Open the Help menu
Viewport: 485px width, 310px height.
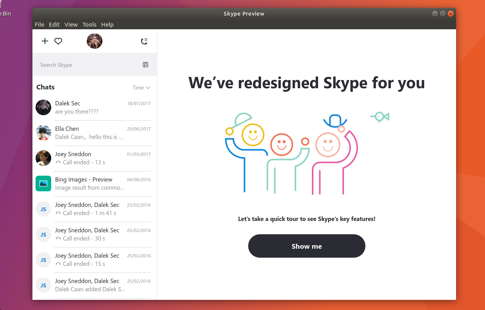coord(107,25)
